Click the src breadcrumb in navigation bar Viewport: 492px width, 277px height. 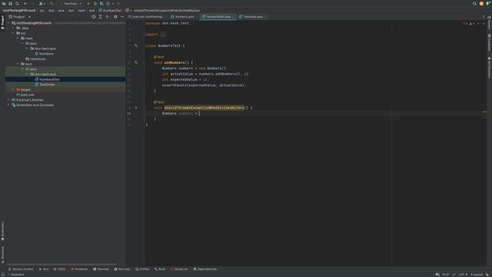click(42, 10)
